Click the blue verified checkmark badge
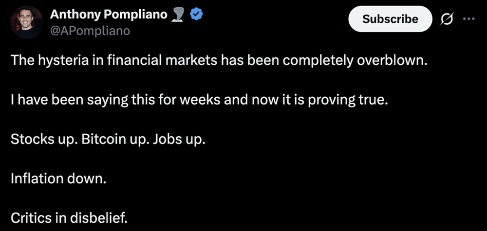Screen dimensions: 487x231 (196, 15)
